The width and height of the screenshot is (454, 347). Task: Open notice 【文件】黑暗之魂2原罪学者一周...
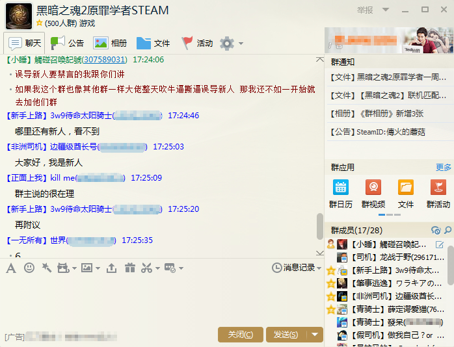coord(388,77)
